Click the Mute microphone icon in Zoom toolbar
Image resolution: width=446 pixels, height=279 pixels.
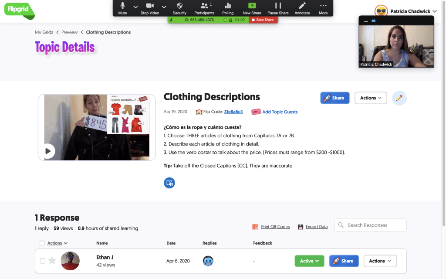(122, 6)
